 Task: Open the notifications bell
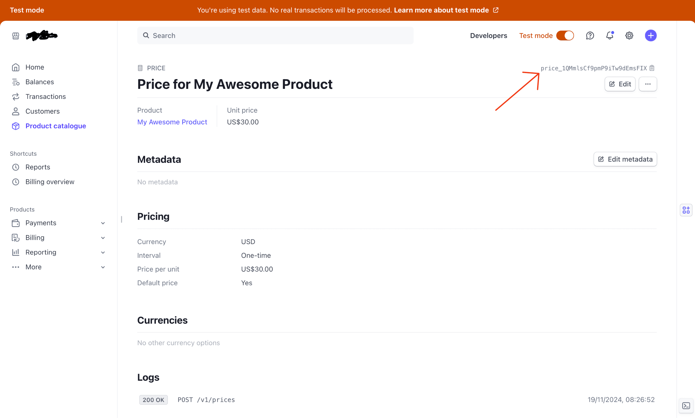610,36
